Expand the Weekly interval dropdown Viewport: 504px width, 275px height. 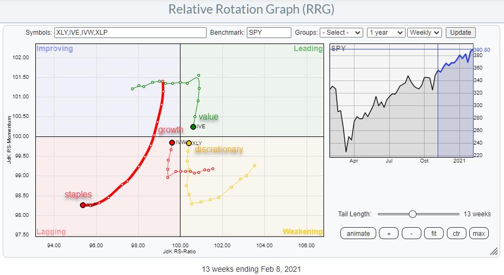[425, 33]
